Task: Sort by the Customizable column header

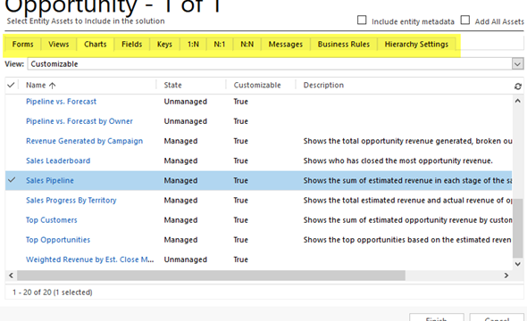Action: [x=257, y=86]
